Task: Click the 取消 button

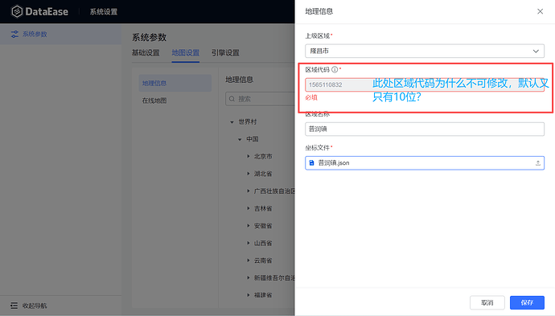Action: [487, 302]
